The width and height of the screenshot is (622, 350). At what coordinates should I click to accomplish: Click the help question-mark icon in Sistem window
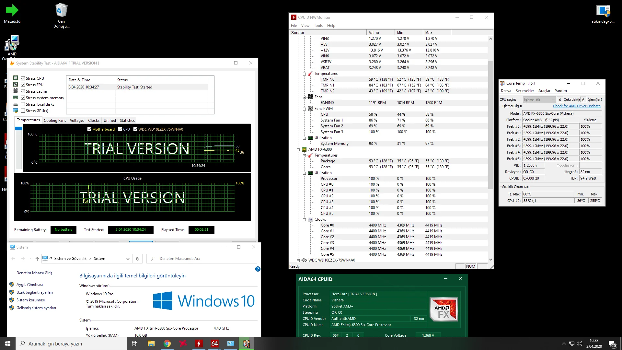[x=258, y=269]
